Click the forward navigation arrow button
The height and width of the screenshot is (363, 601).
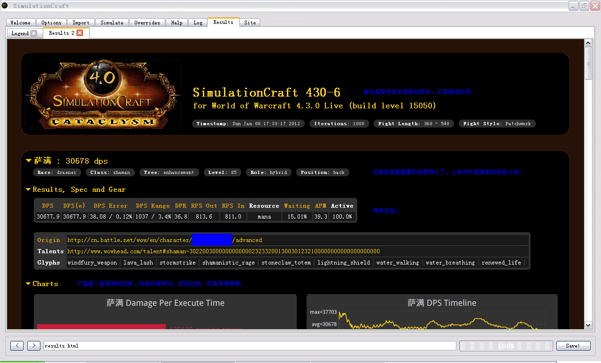(x=34, y=346)
